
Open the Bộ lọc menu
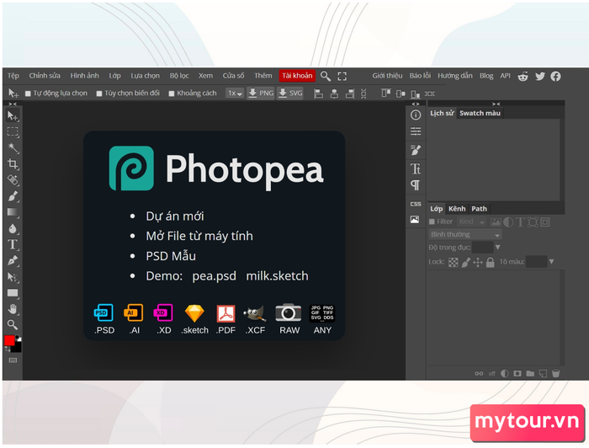point(179,76)
